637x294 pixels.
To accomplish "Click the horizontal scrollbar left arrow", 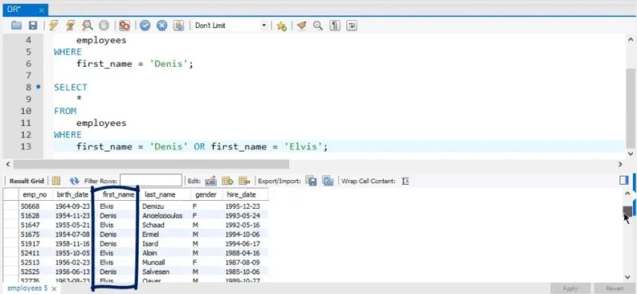I will pos(7,164).
